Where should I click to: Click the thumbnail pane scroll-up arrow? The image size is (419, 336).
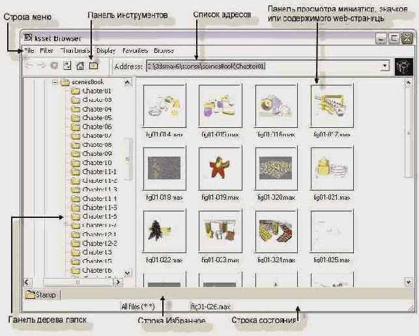pyautogui.click(x=409, y=83)
